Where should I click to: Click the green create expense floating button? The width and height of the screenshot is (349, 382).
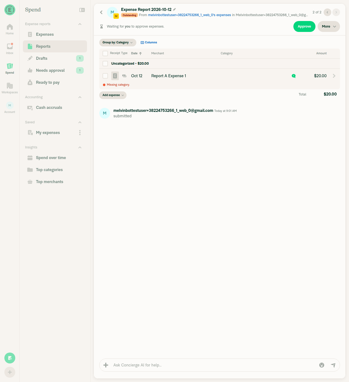[10, 358]
